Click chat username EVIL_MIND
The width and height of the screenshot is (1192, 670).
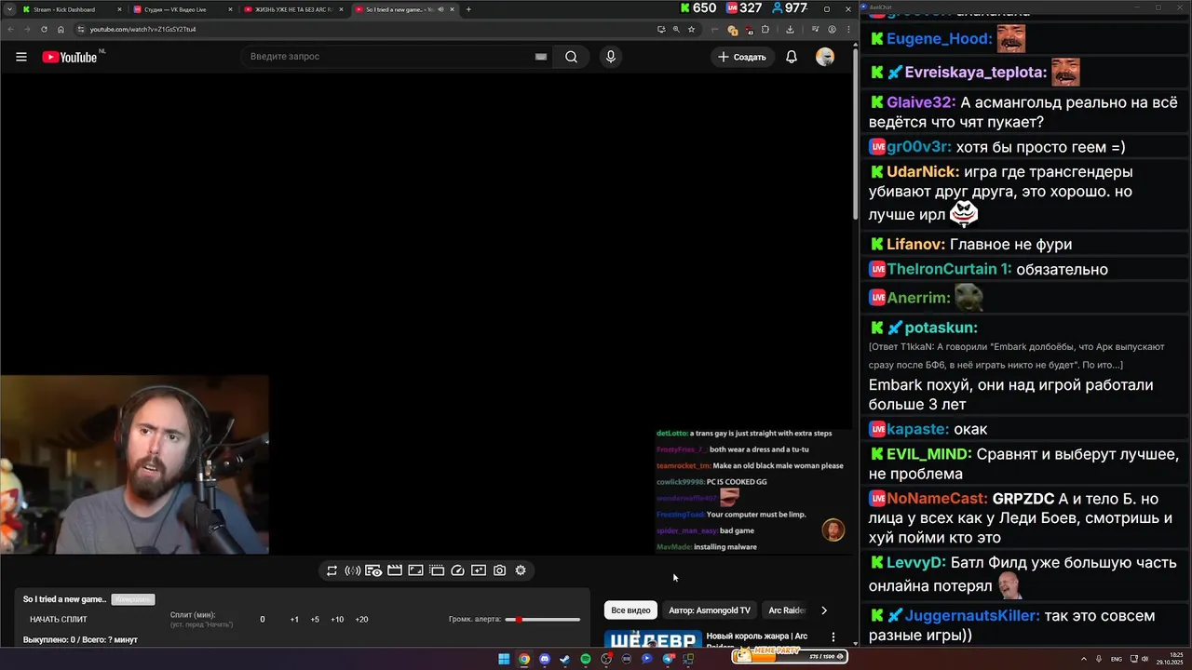tap(928, 455)
